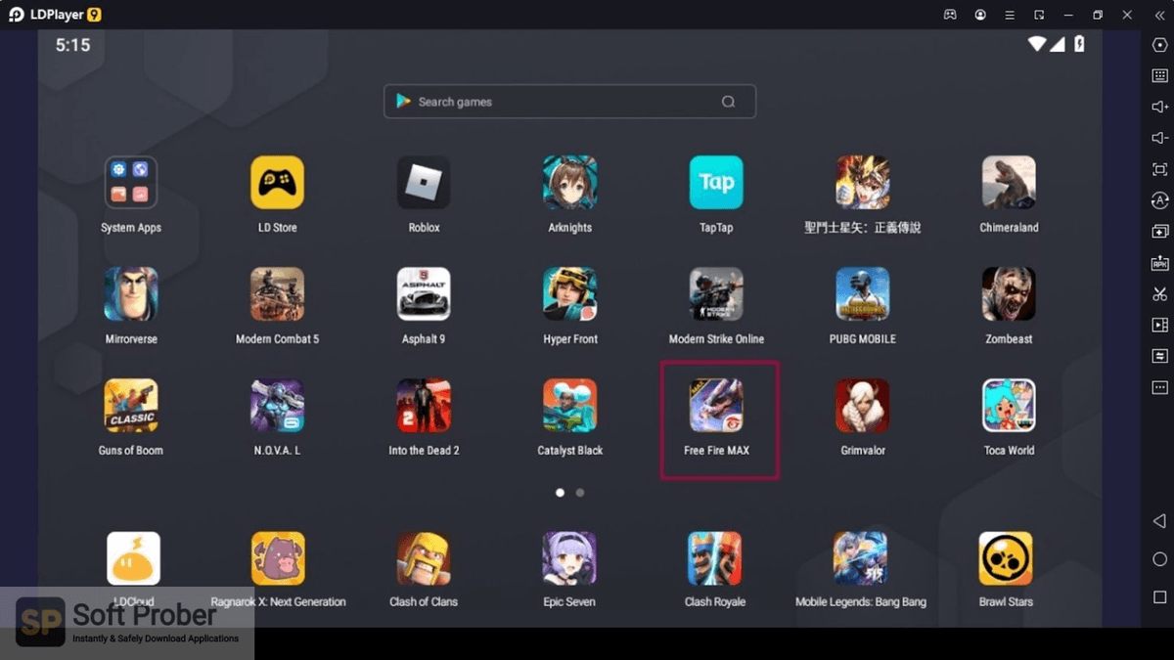Switch to second home screen page dot
The height and width of the screenshot is (660, 1174).
(x=580, y=493)
